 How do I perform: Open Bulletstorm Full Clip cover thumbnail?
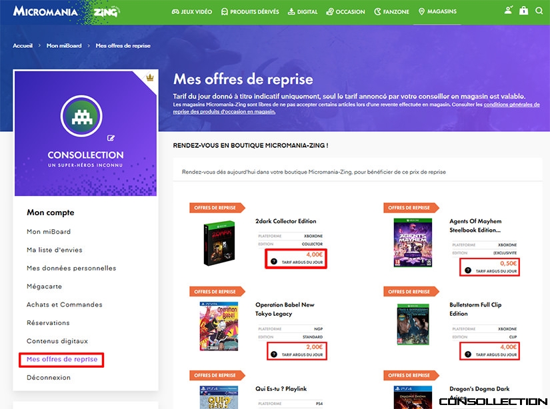click(x=413, y=324)
